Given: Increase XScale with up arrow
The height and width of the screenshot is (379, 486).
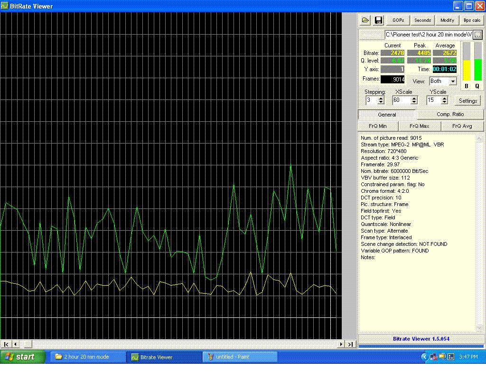Looking at the screenshot, I should click(414, 98).
